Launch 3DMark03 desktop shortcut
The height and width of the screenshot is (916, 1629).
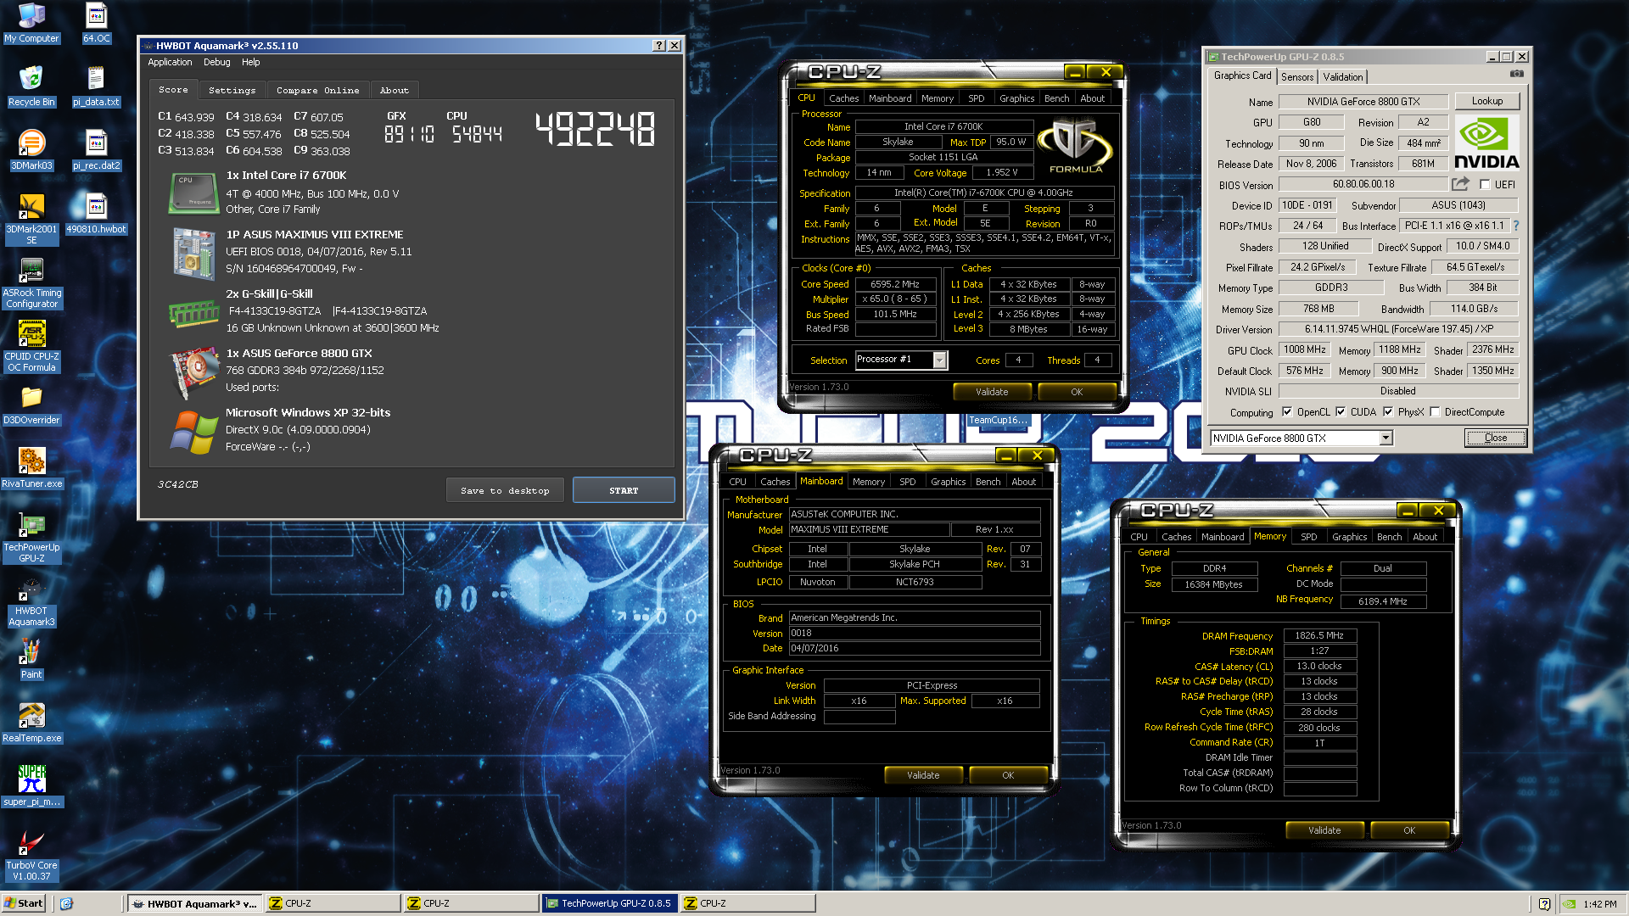click(31, 150)
